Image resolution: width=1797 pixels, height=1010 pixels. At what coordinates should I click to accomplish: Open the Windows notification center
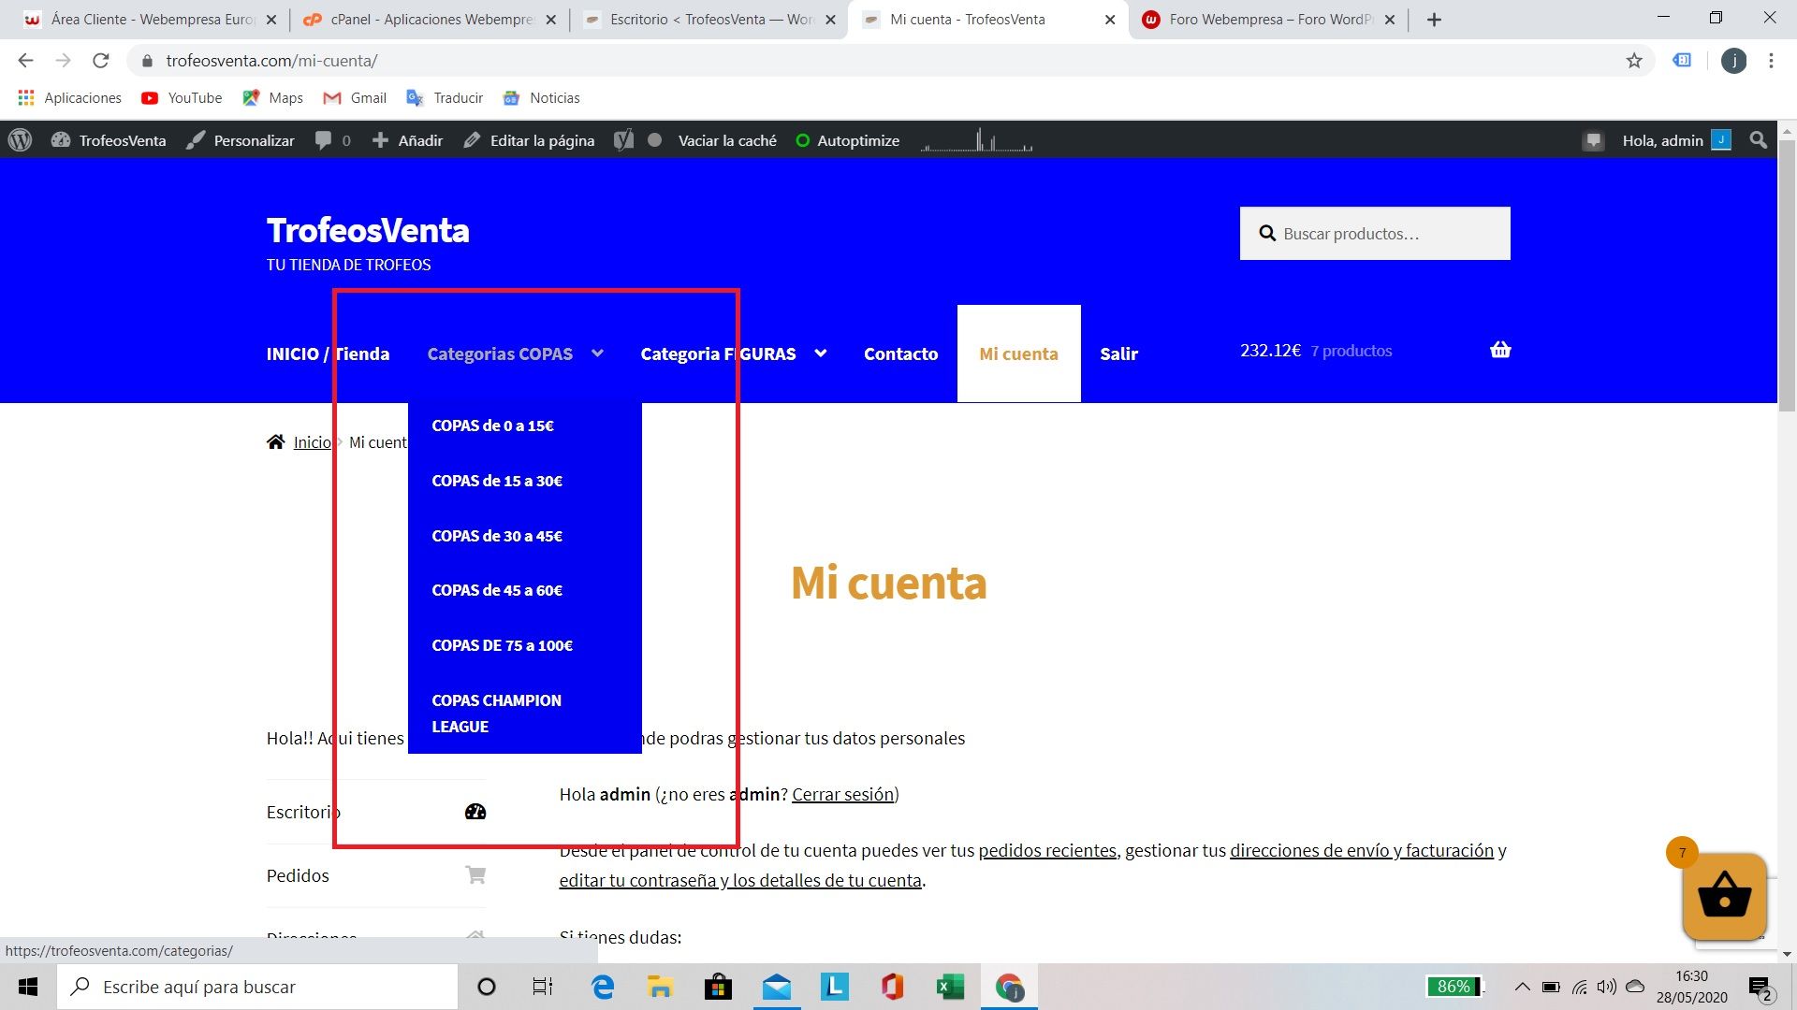[x=1760, y=988]
